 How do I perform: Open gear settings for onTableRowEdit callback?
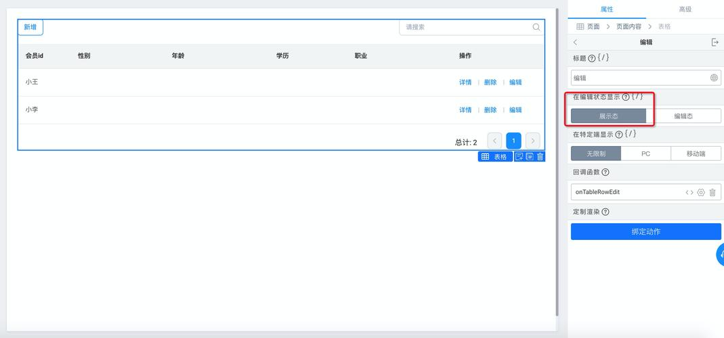[701, 192]
